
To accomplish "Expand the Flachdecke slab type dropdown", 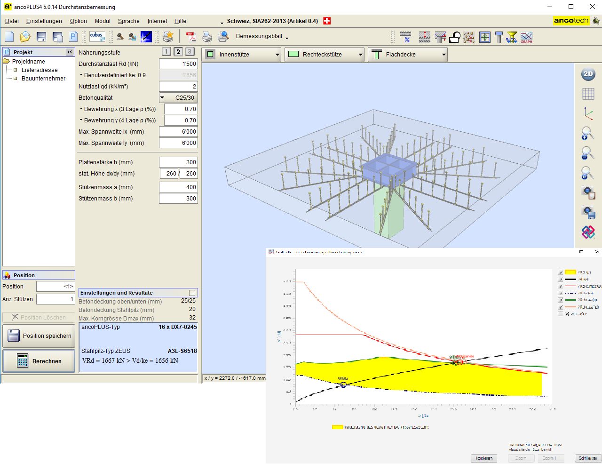I will point(407,55).
